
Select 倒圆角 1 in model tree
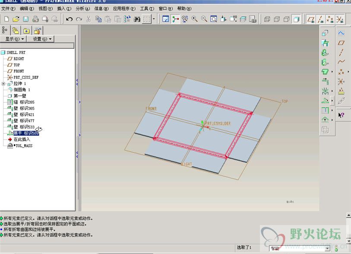click(22, 89)
